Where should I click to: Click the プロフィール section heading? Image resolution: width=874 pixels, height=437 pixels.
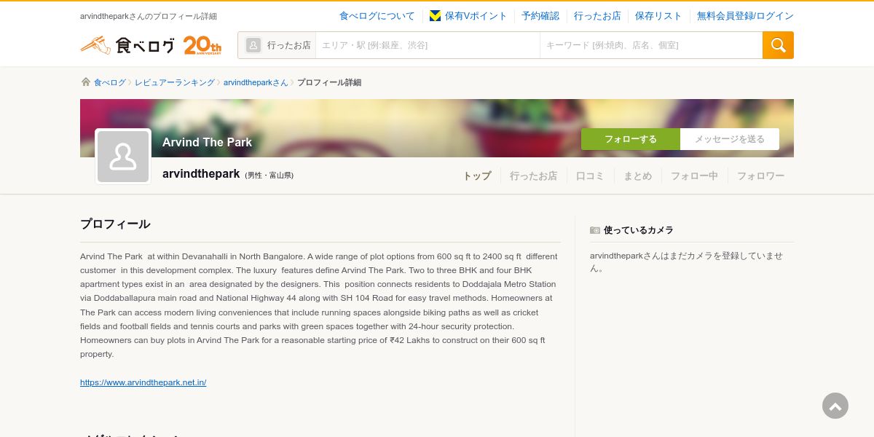tap(115, 224)
